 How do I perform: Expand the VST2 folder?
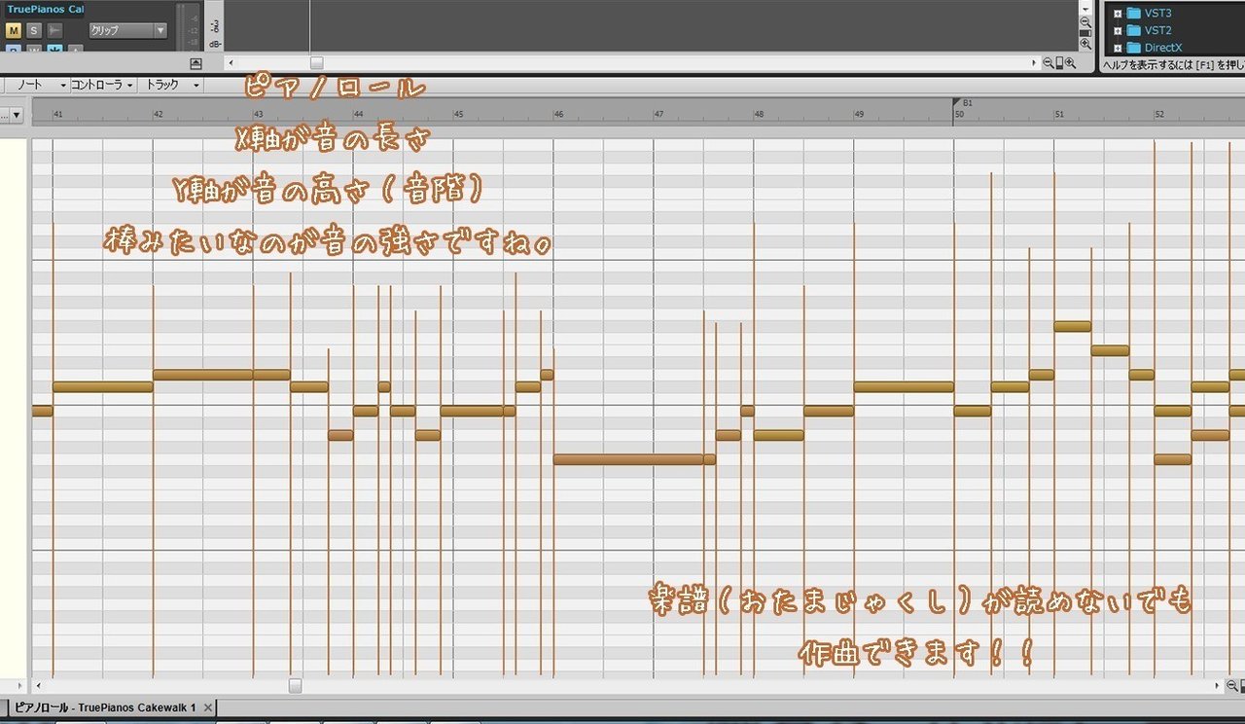[1118, 30]
